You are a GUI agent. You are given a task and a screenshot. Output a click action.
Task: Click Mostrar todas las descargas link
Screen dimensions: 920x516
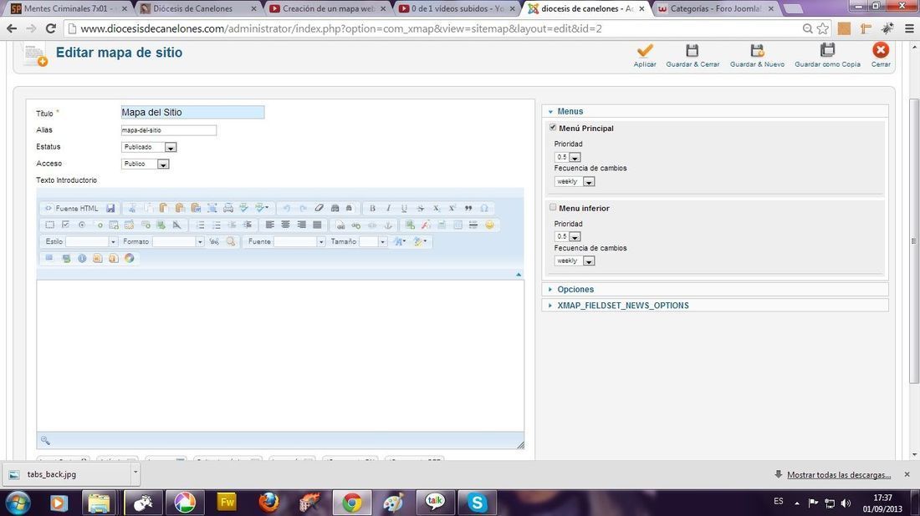click(x=838, y=475)
